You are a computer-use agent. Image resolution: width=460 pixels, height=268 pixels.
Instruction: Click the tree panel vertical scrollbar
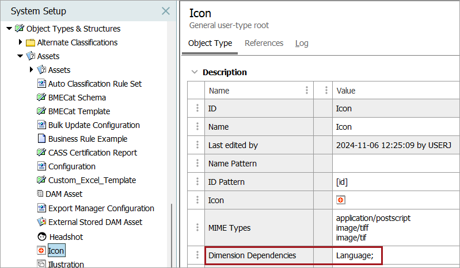pos(171,230)
